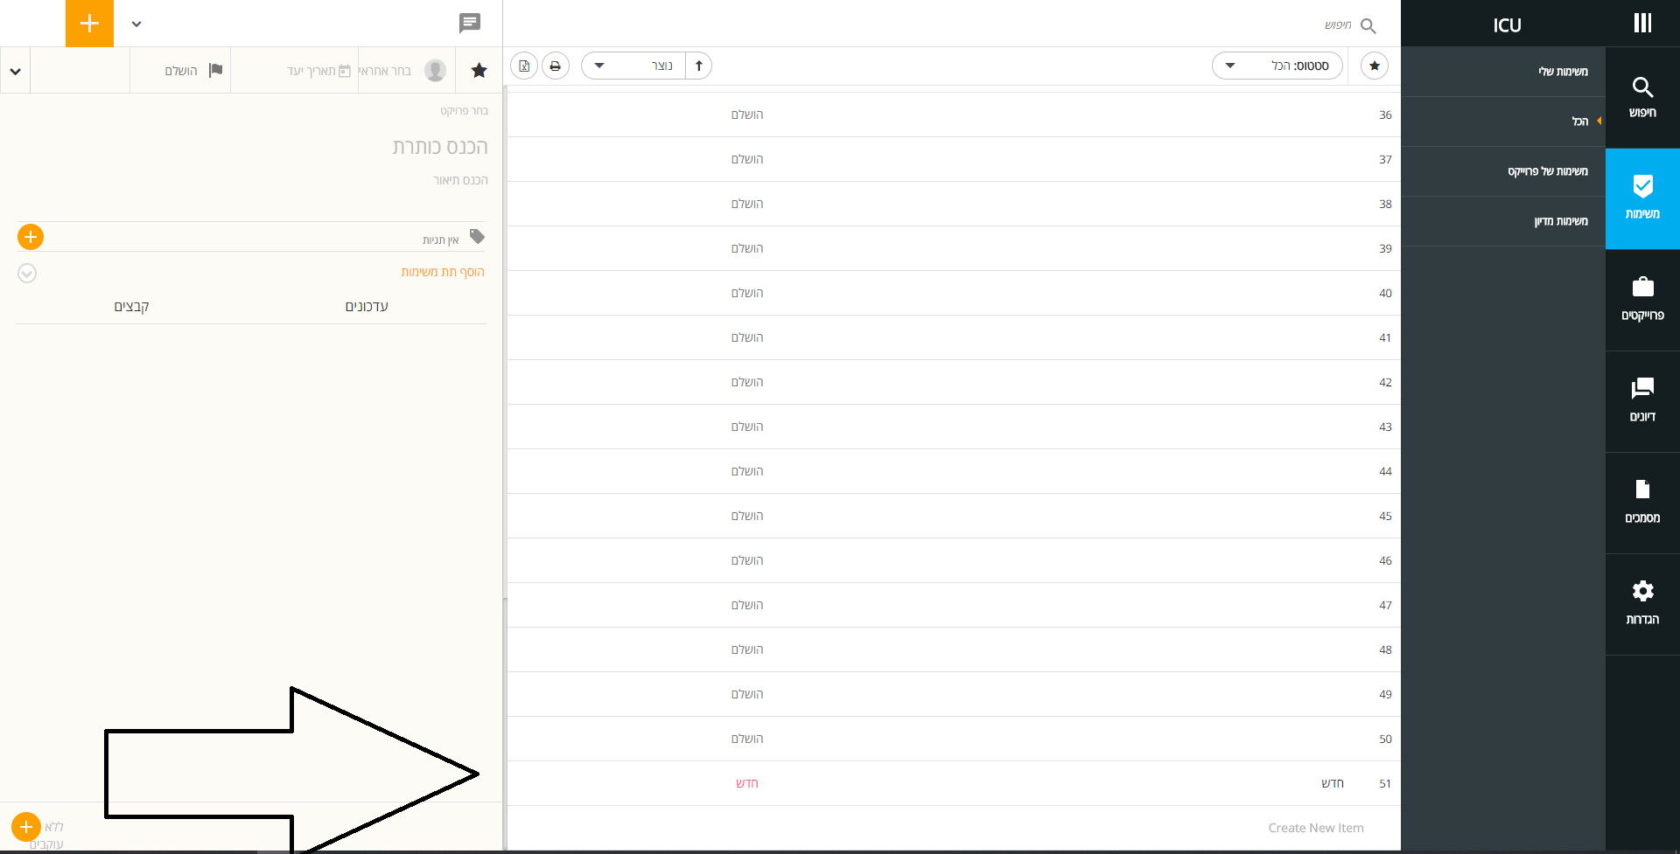Click the Create New Item button
Image resolution: width=1680 pixels, height=854 pixels.
click(x=1315, y=827)
